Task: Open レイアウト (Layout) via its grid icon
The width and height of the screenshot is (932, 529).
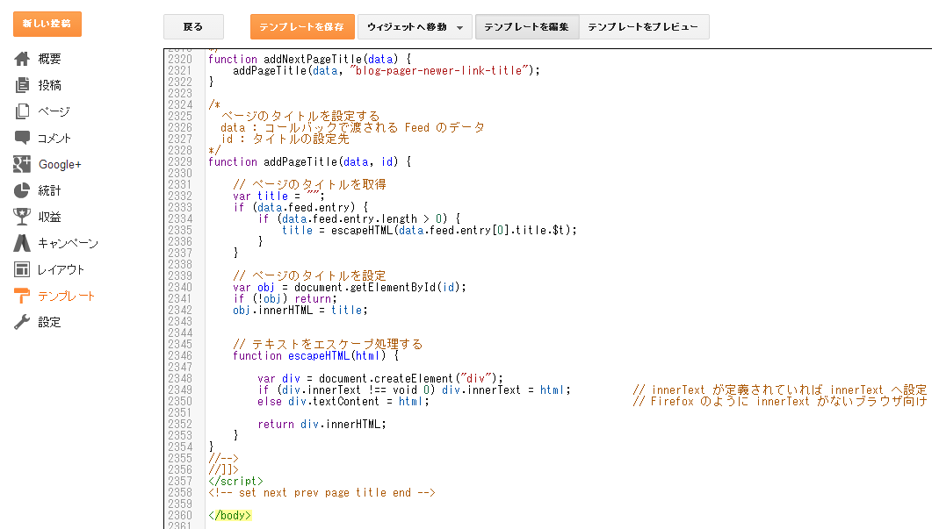Action: pos(22,268)
